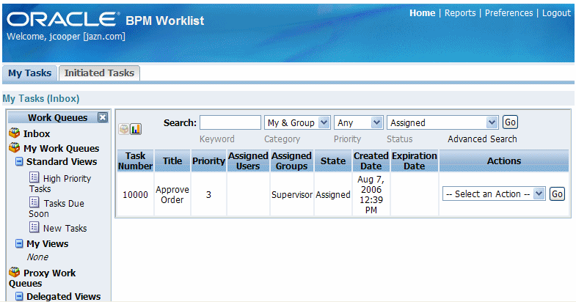This screenshot has height=302, width=576.
Task: Click the Supervisor group cell
Action: 292,194
